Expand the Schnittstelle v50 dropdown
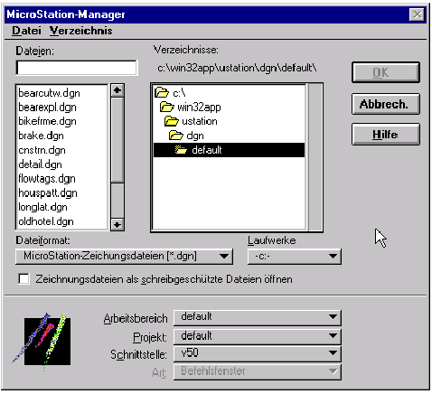Viewport: 432px width, 394px height. point(258,353)
